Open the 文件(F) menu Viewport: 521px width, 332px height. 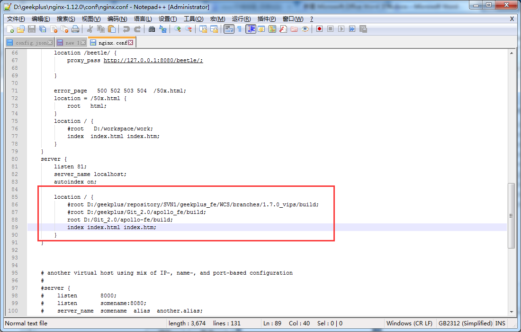(16, 19)
